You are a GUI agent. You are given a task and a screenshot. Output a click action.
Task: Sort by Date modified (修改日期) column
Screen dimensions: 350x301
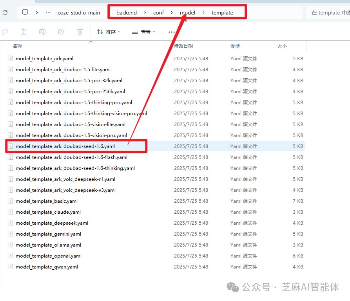pyautogui.click(x=183, y=46)
